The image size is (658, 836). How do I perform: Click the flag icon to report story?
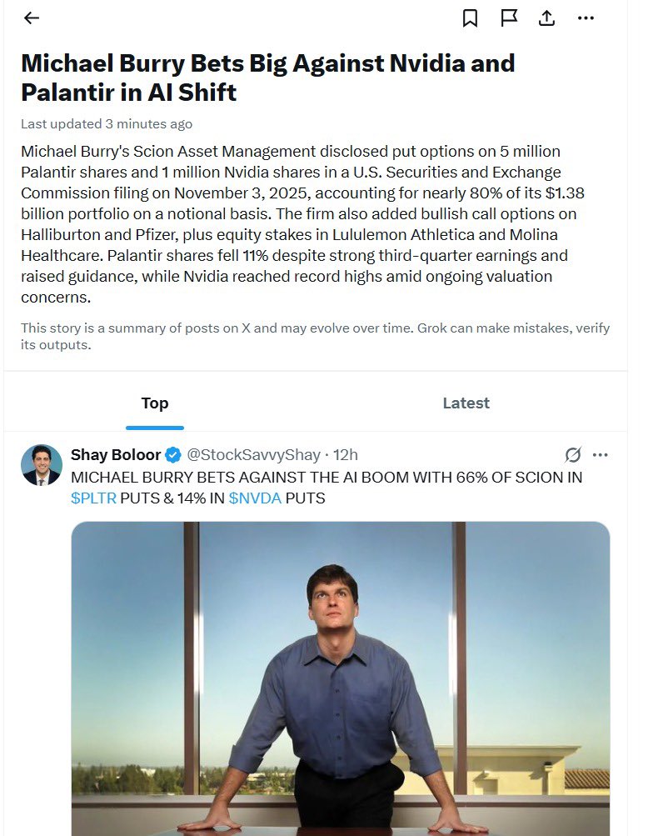pyautogui.click(x=509, y=18)
